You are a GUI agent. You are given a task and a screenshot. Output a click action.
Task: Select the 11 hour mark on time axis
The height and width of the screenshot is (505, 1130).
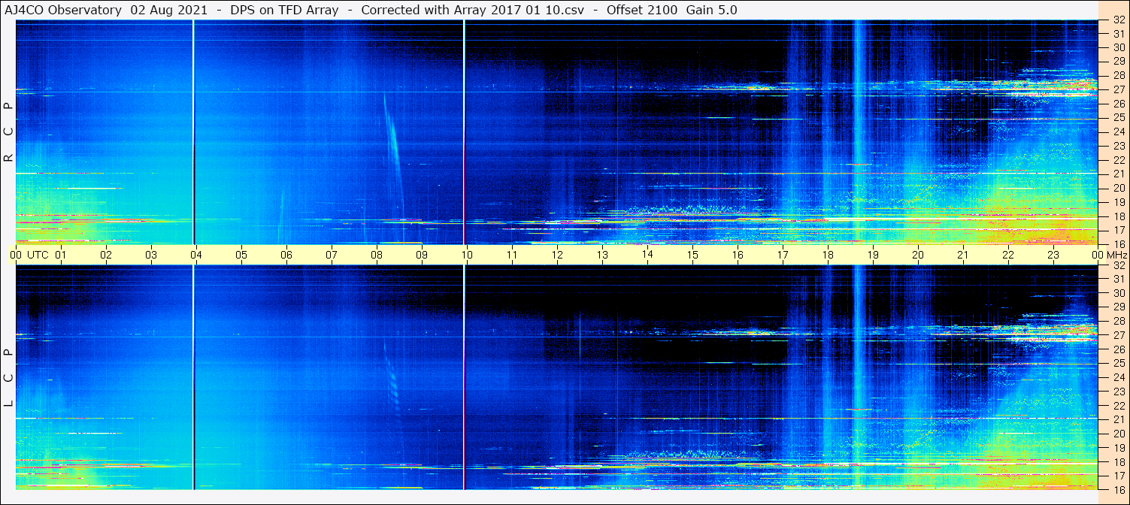tap(512, 255)
